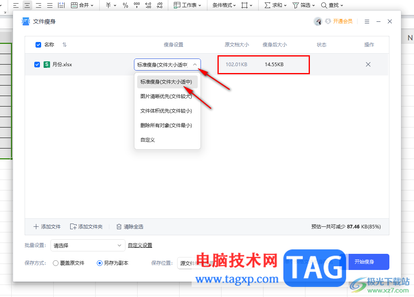Choose 自定义 custom option
Viewport: 414px width, 297px height.
pos(167,140)
